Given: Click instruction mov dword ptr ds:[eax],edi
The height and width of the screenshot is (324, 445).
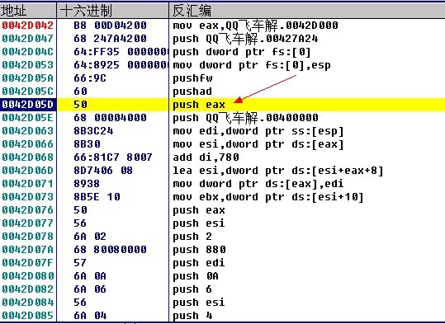Looking at the screenshot, I should point(258,184).
